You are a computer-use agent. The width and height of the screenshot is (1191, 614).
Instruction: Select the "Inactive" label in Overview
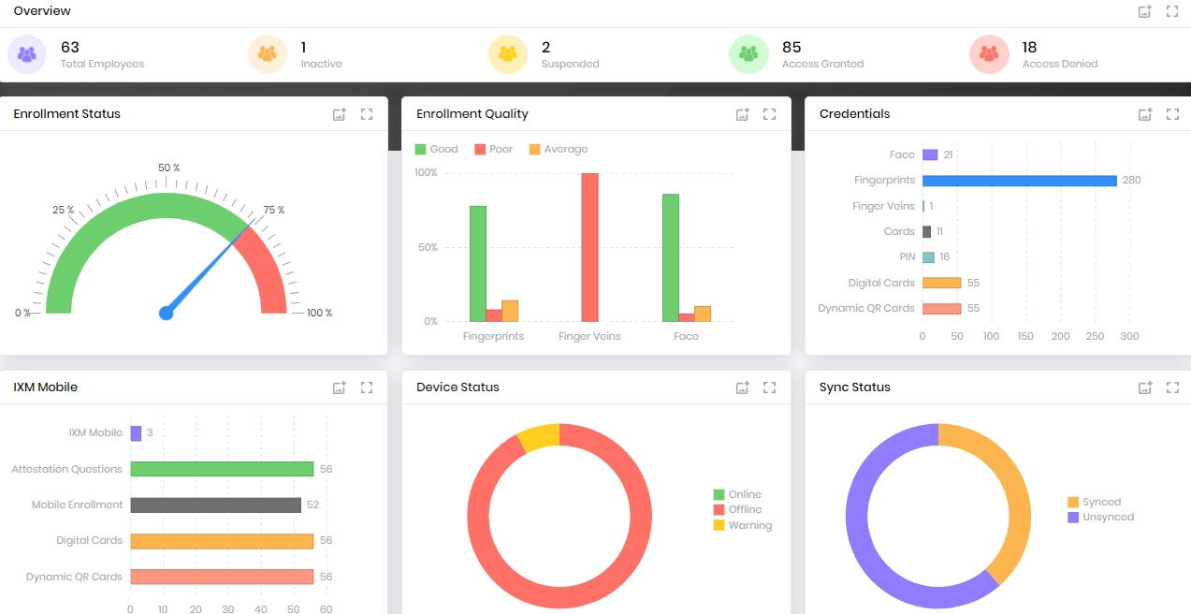(x=322, y=65)
